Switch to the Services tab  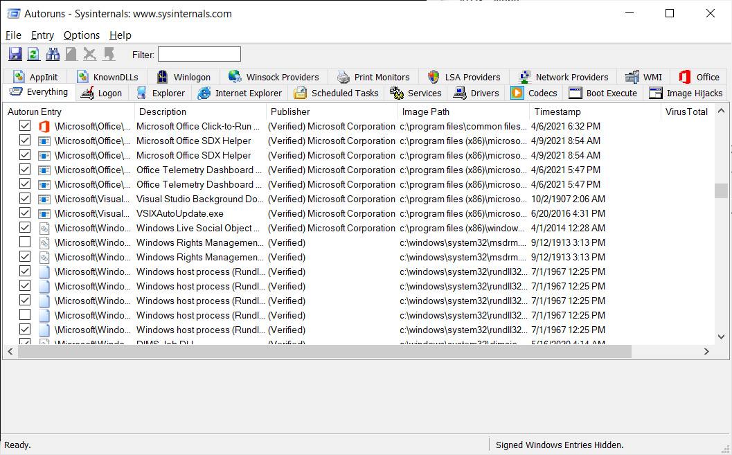(x=416, y=93)
